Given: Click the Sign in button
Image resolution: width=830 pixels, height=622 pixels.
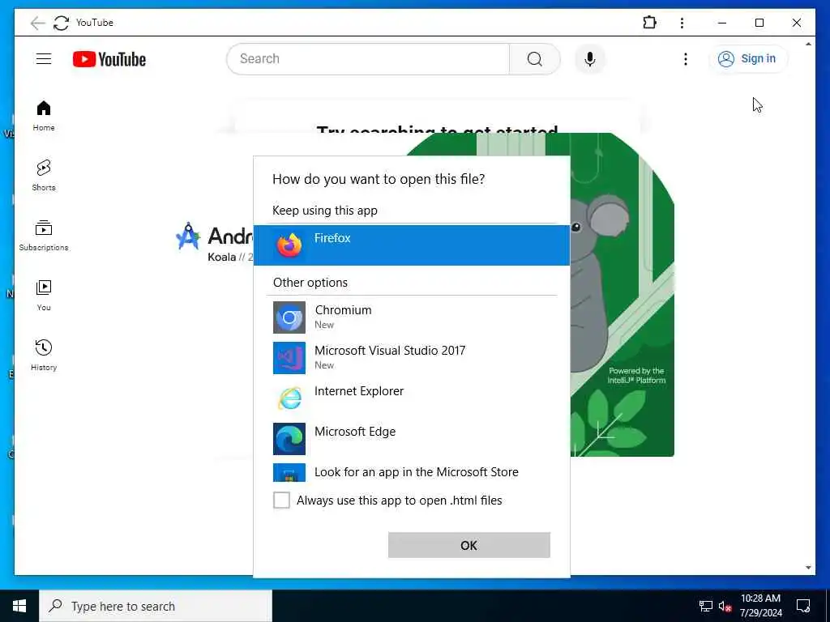Looking at the screenshot, I should (x=747, y=58).
